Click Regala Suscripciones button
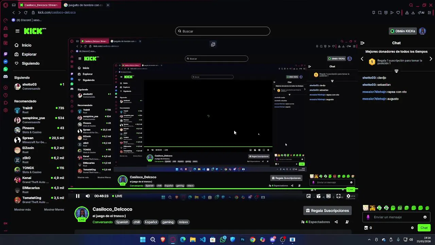Image resolution: width=435 pixels, height=245 pixels. pos(327,211)
